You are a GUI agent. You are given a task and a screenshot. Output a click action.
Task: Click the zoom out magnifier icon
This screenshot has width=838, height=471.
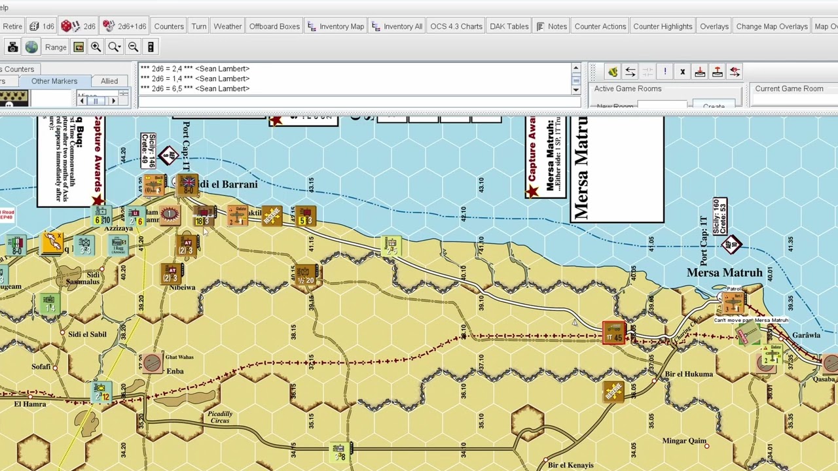click(x=133, y=47)
